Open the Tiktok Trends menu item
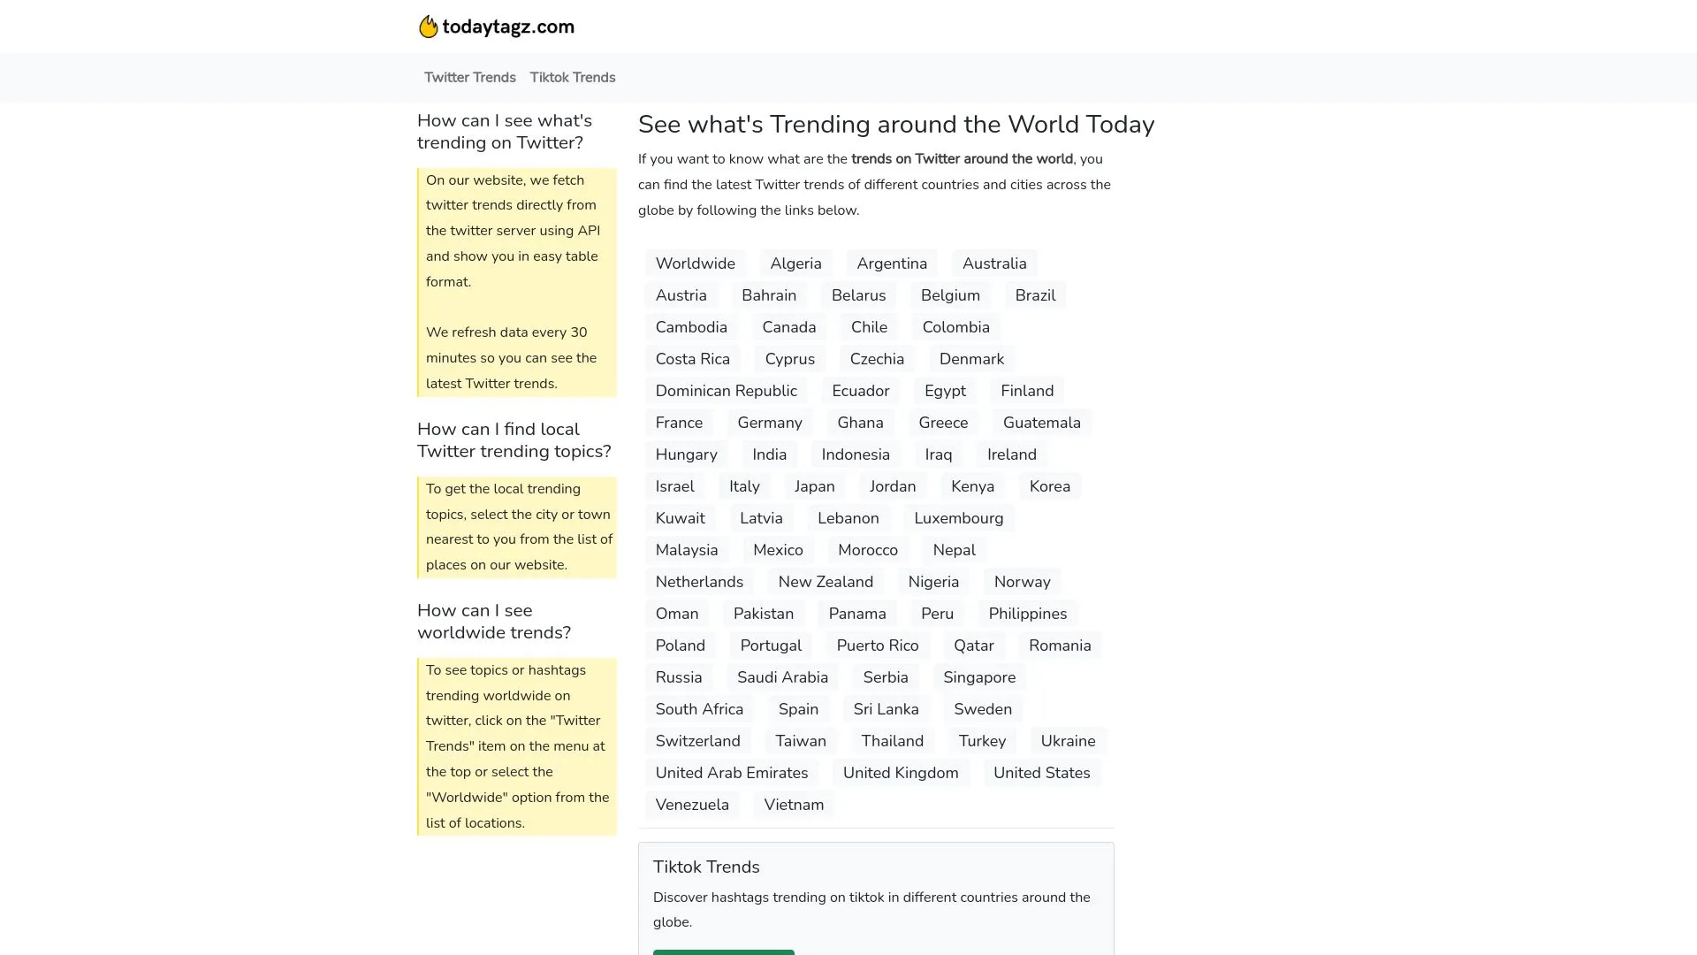1697x955 pixels. pos(572,78)
